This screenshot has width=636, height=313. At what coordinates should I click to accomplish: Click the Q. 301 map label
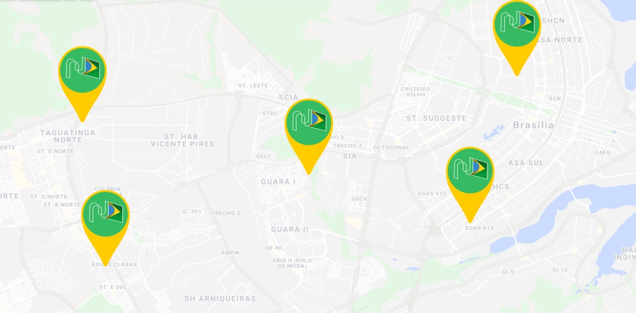tap(192, 211)
